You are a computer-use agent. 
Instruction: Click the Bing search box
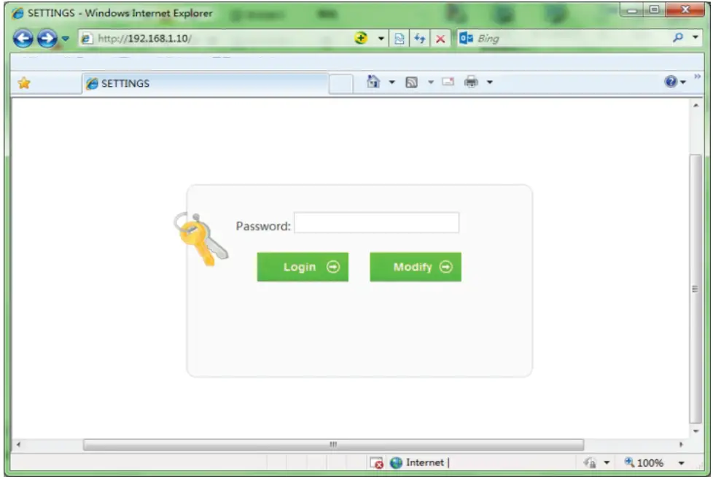[563, 39]
